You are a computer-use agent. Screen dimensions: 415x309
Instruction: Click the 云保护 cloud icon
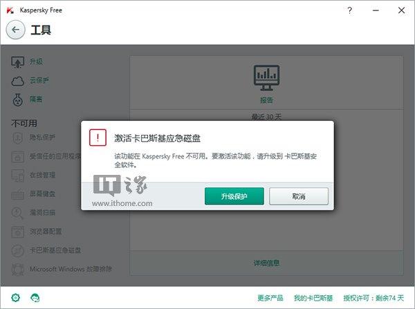[18, 81]
